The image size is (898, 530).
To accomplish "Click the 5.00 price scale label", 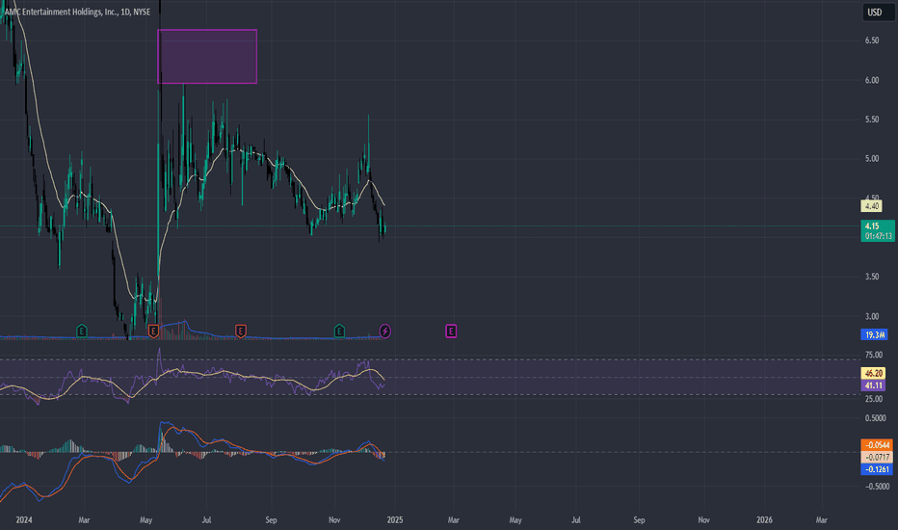I will (872, 159).
